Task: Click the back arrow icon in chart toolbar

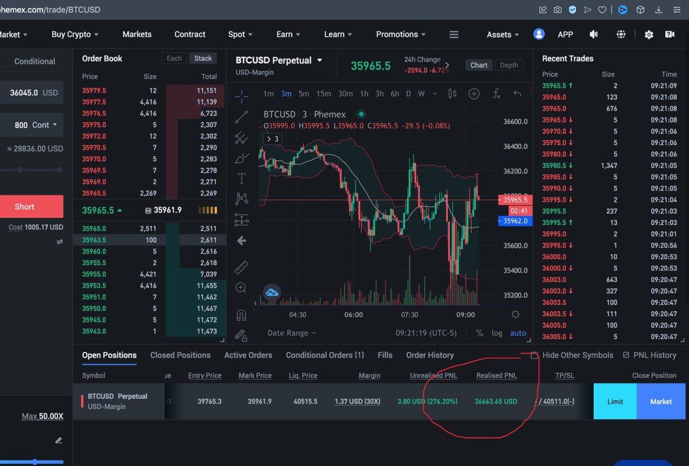Action: pyautogui.click(x=242, y=241)
